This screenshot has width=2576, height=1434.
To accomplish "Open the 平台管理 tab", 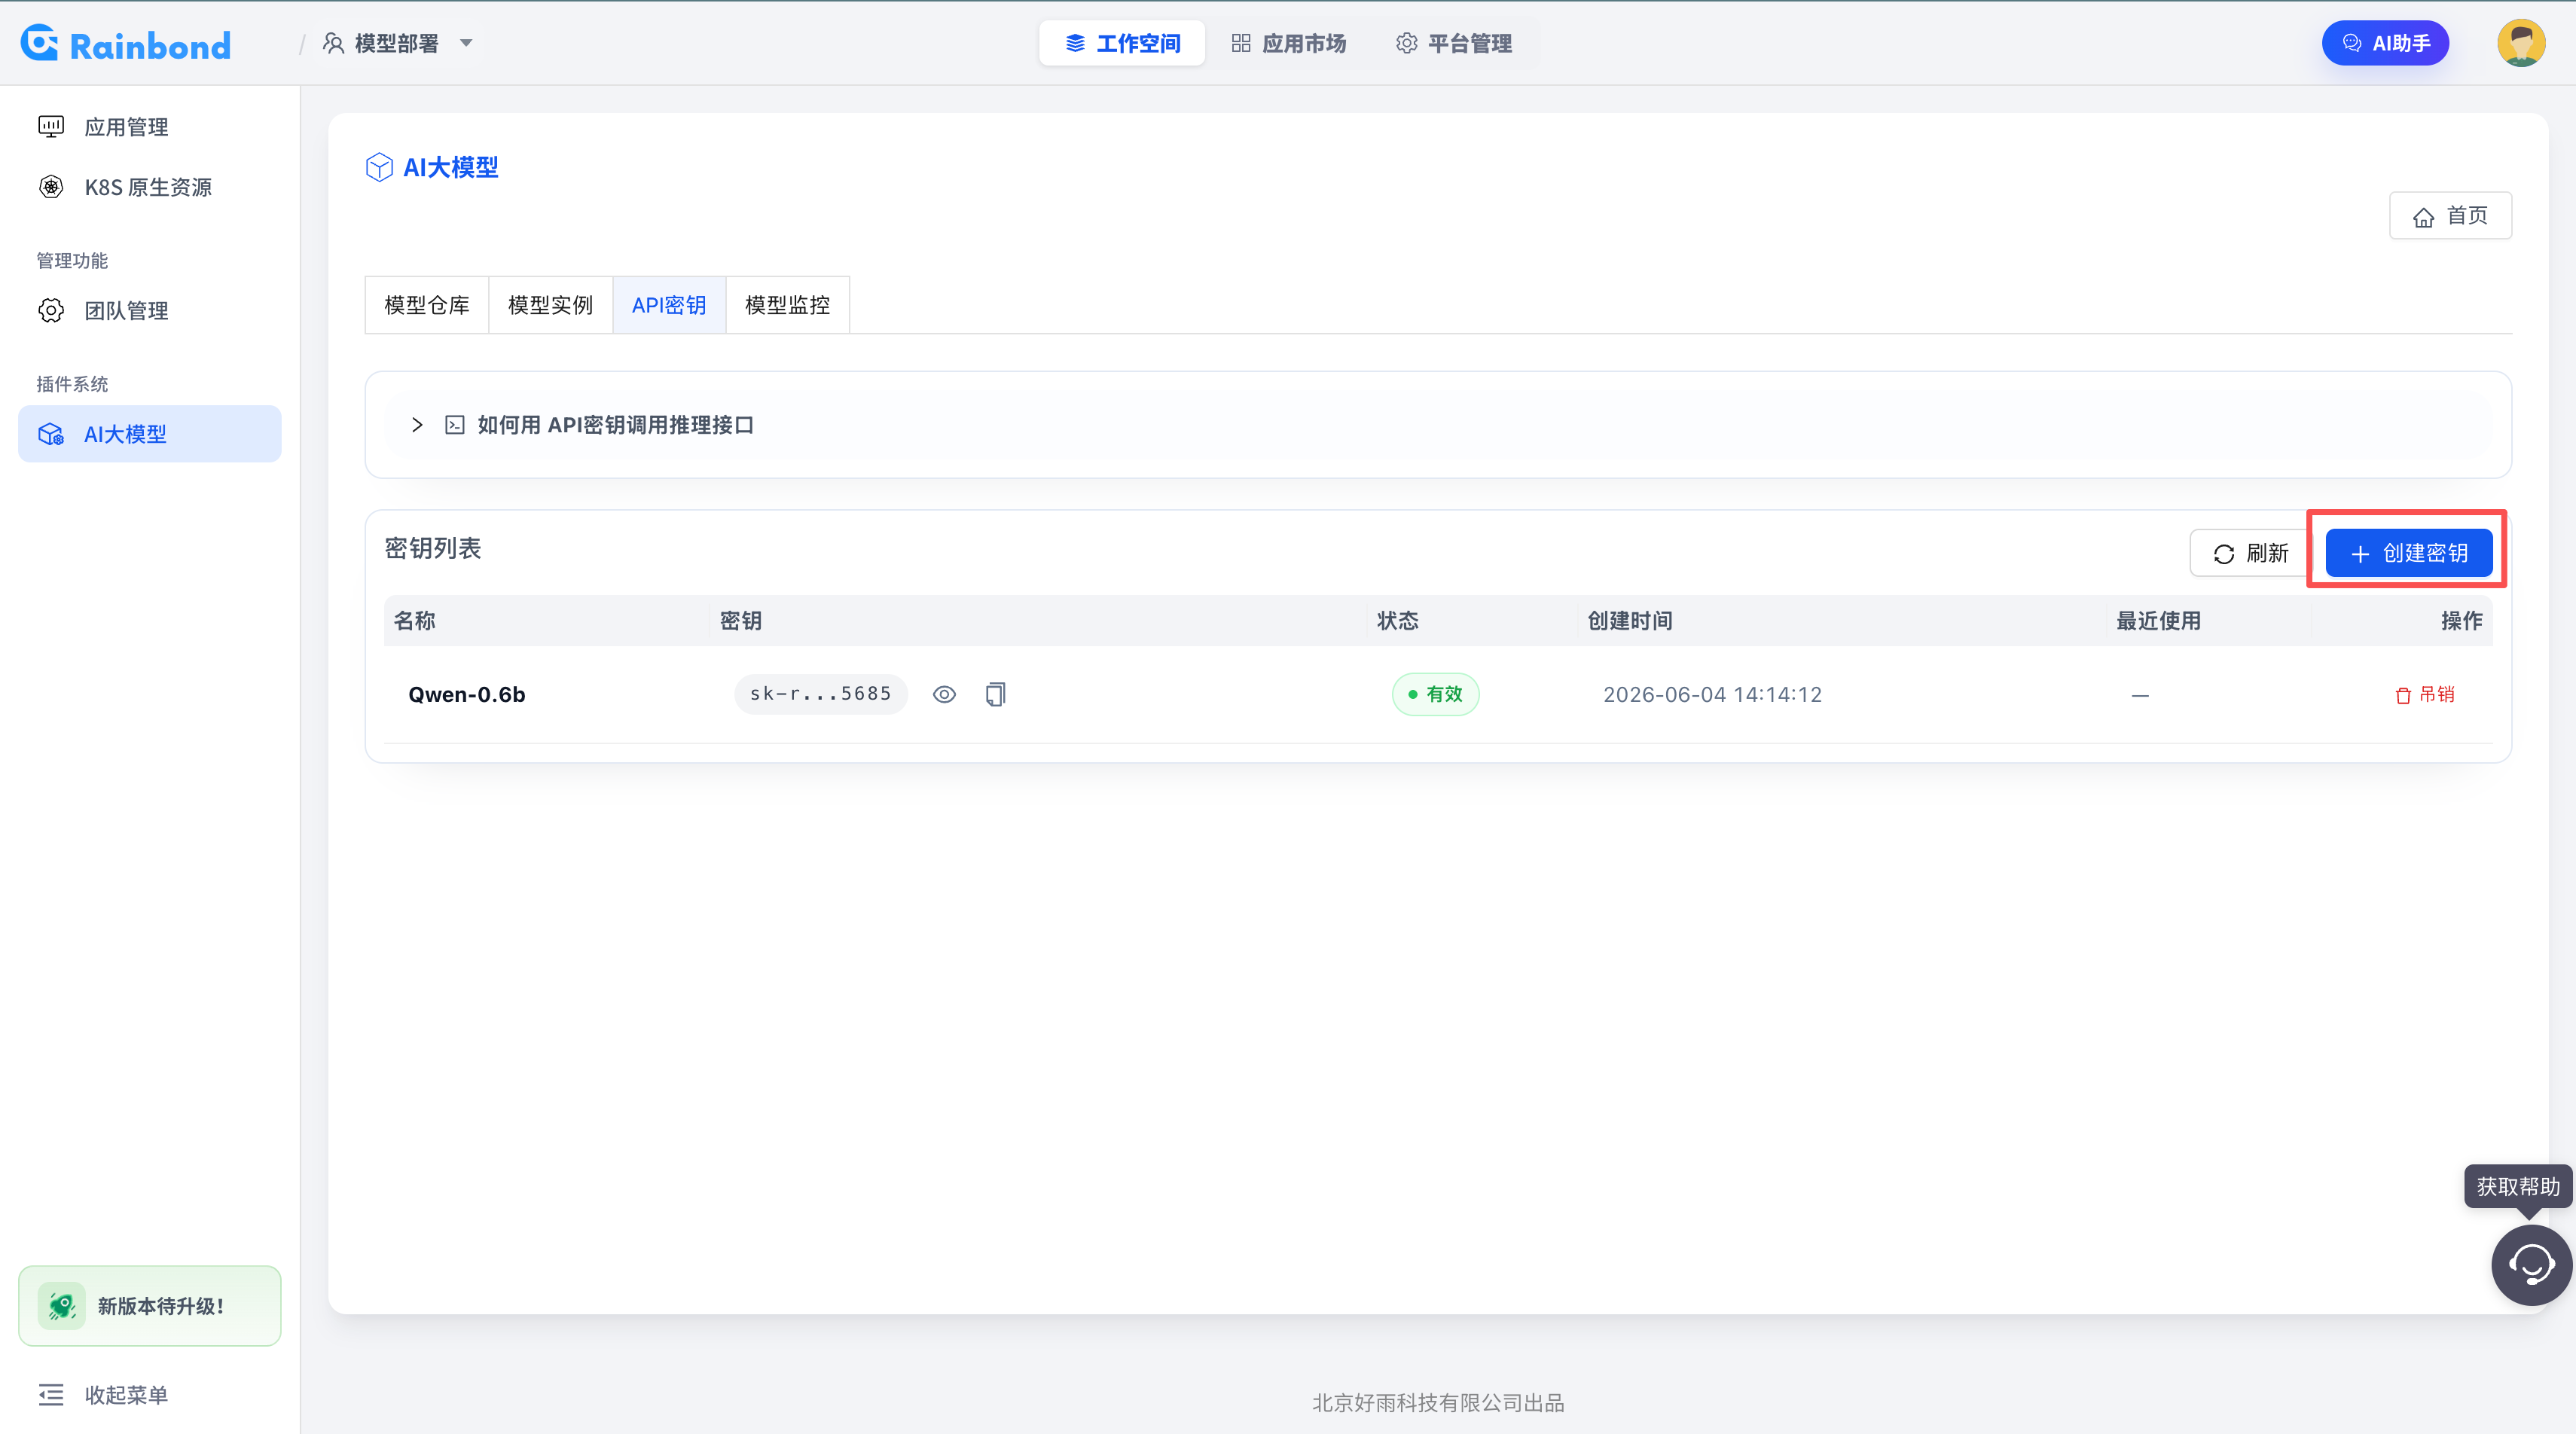I will click(1454, 43).
